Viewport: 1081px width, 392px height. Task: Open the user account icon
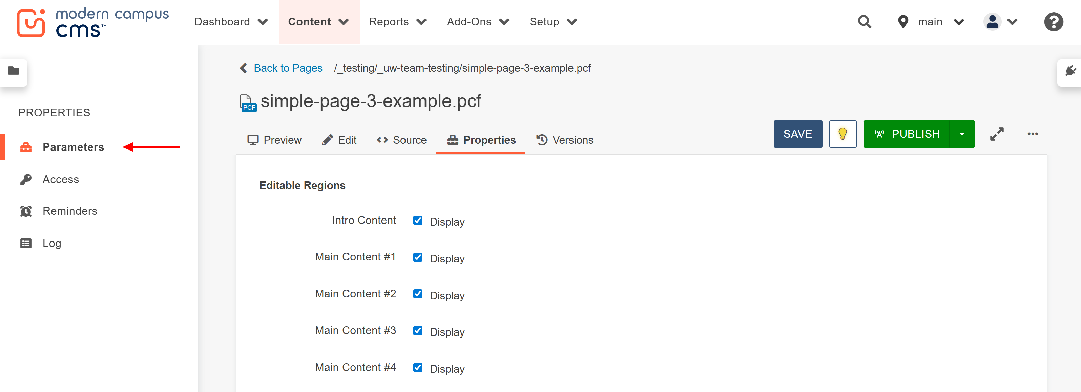(992, 21)
